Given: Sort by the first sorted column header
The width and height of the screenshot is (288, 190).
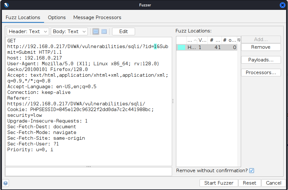Looking at the screenshot, I should (192, 40).
